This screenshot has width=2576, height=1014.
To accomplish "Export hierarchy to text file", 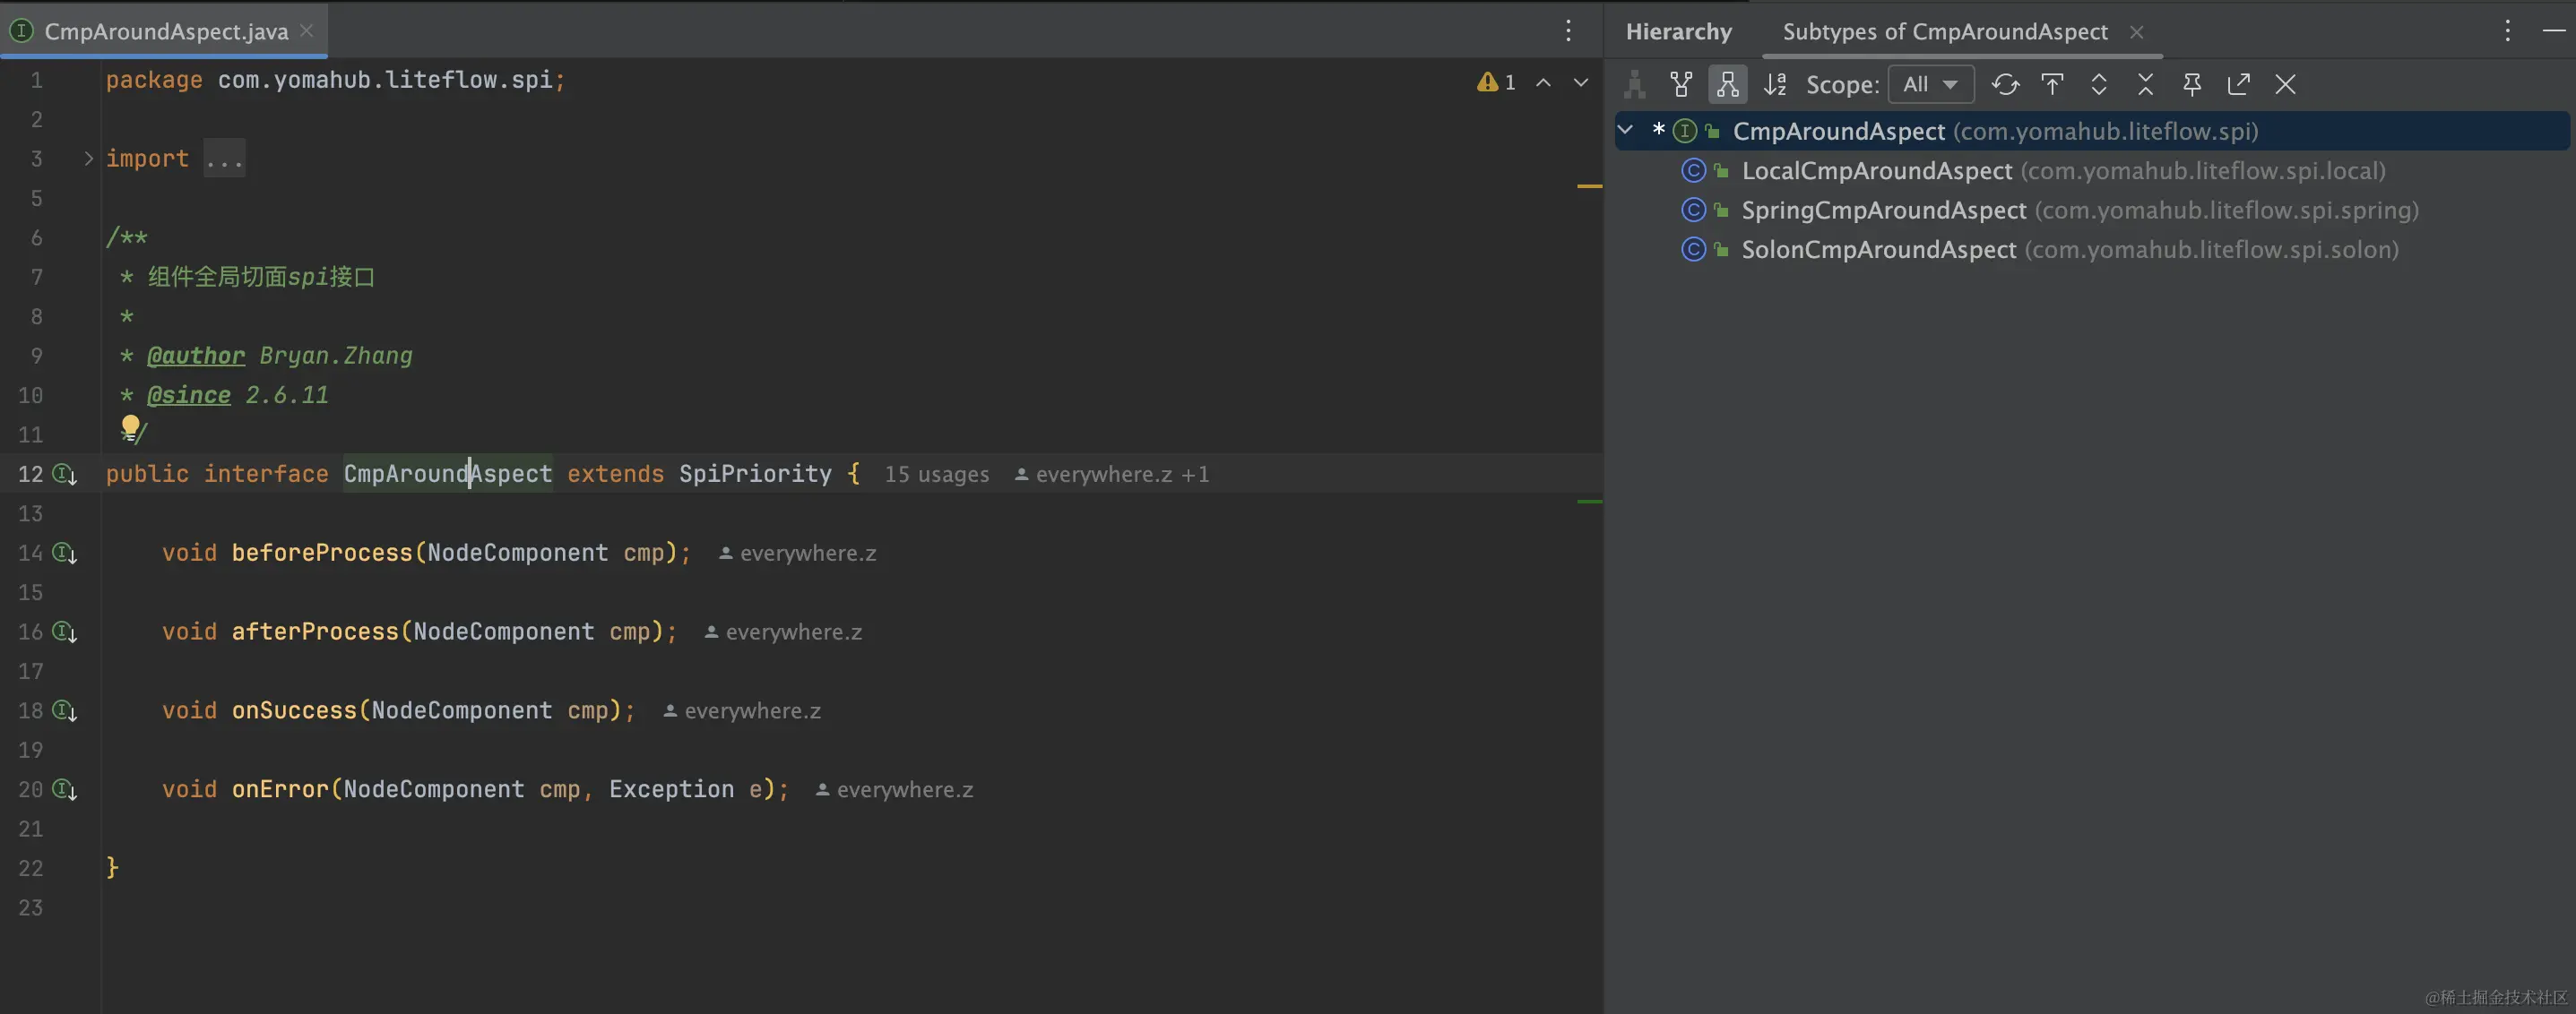I will [x=2238, y=85].
